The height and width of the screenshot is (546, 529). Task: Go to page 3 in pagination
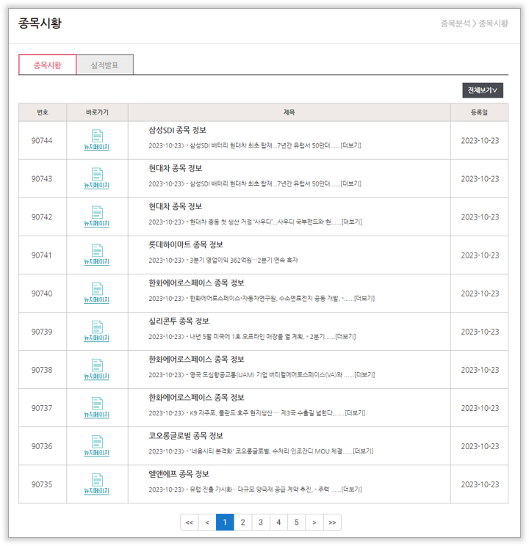(260, 523)
